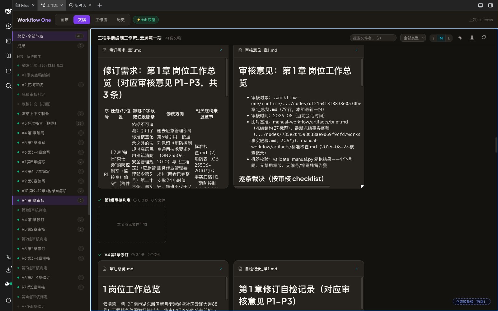Image resolution: width=498 pixels, height=311 pixels.
Task: Open settings gear in left rail
Action: (x=9, y=300)
